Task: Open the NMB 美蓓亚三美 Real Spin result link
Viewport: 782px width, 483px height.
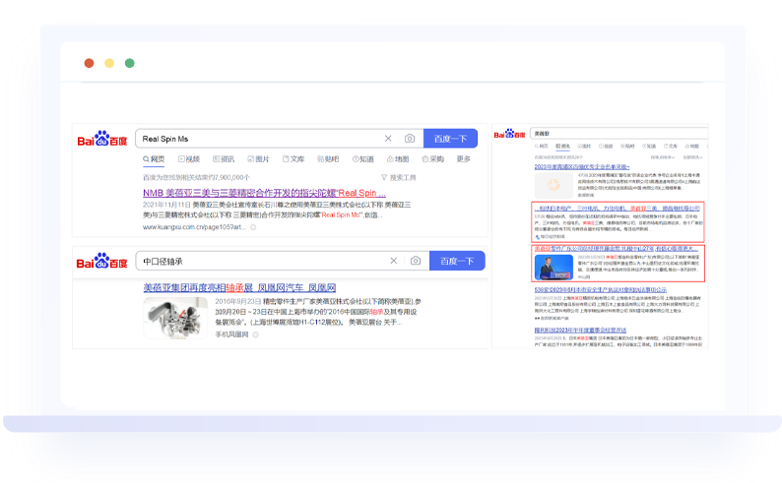Action: click(x=264, y=193)
